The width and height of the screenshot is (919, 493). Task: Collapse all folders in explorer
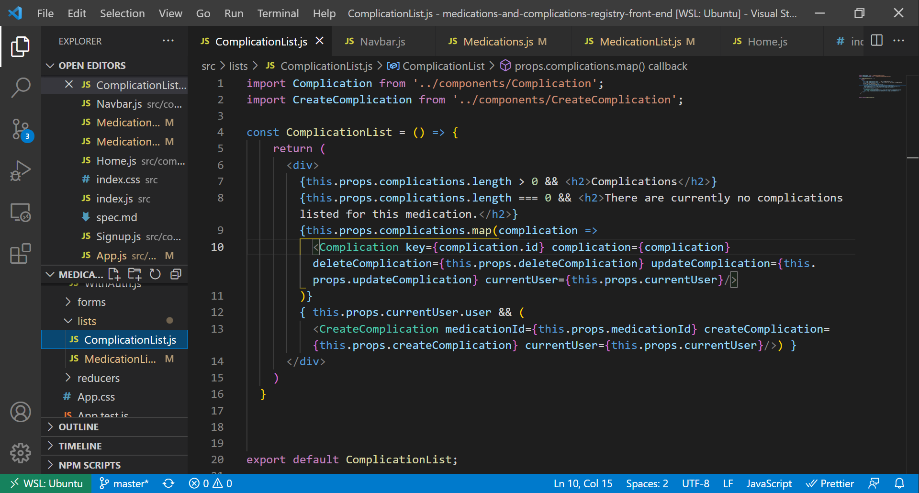click(176, 274)
